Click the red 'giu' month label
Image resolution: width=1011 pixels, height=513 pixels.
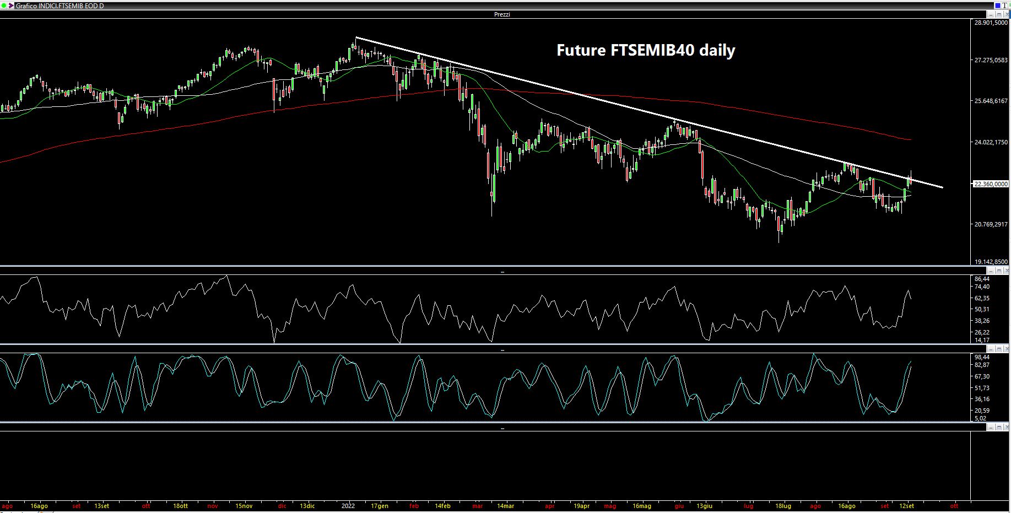pos(679,506)
